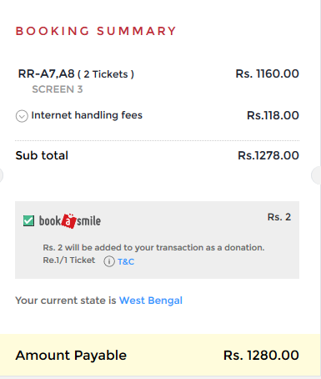Select the Rs.118.00 handling fee amount
The image size is (321, 379).
click(273, 115)
